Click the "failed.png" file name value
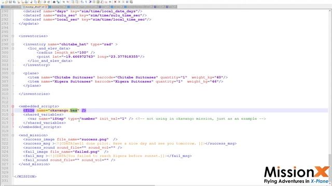332x186 pixels. click(x=87, y=152)
